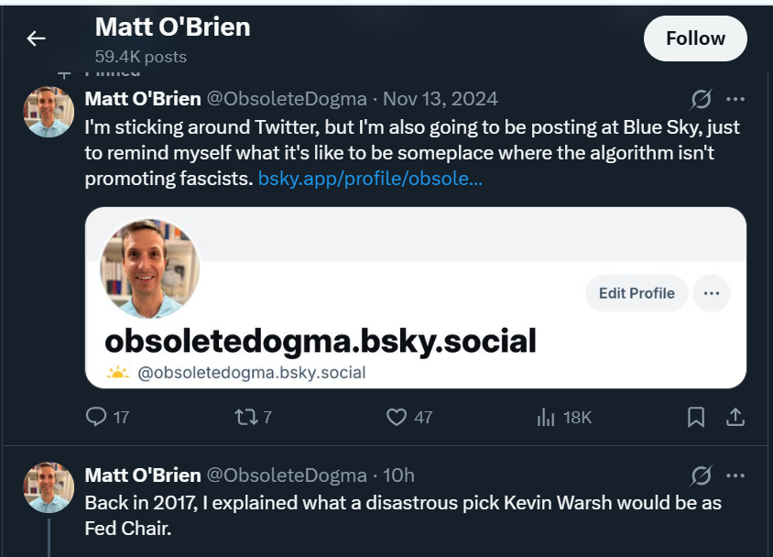Viewport: 773px width, 557px height.
Task: Open Grok icon on Kevin Warsh post
Action: coord(702,475)
